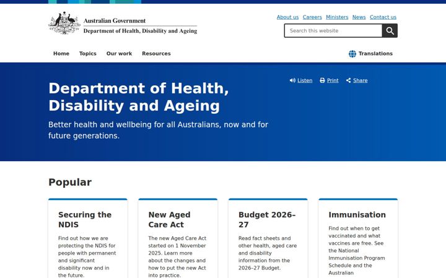Click the printer icon next to Print

coord(322,80)
